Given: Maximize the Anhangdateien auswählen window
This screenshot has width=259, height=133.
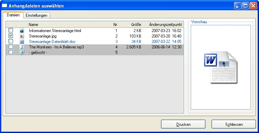Looking at the screenshot, I should tap(245, 6).
